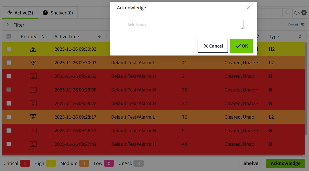Select the checkbox for alarm 09:28:22
The height and width of the screenshot is (171, 309).
click(9, 103)
